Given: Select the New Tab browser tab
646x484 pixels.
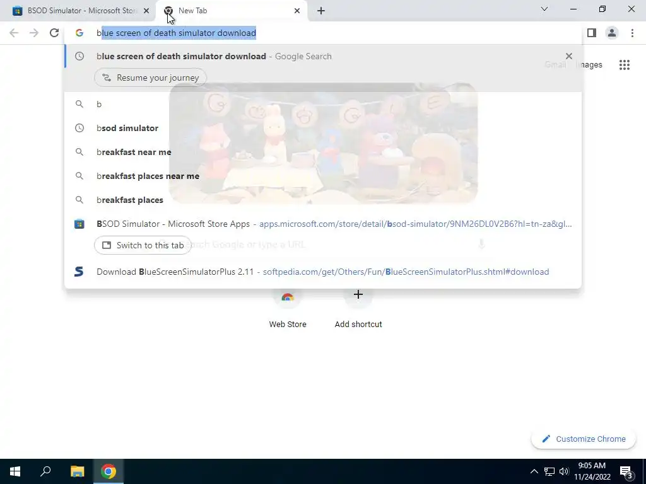Looking at the screenshot, I should [231, 11].
